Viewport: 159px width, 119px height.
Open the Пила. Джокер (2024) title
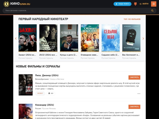click(x=47, y=75)
